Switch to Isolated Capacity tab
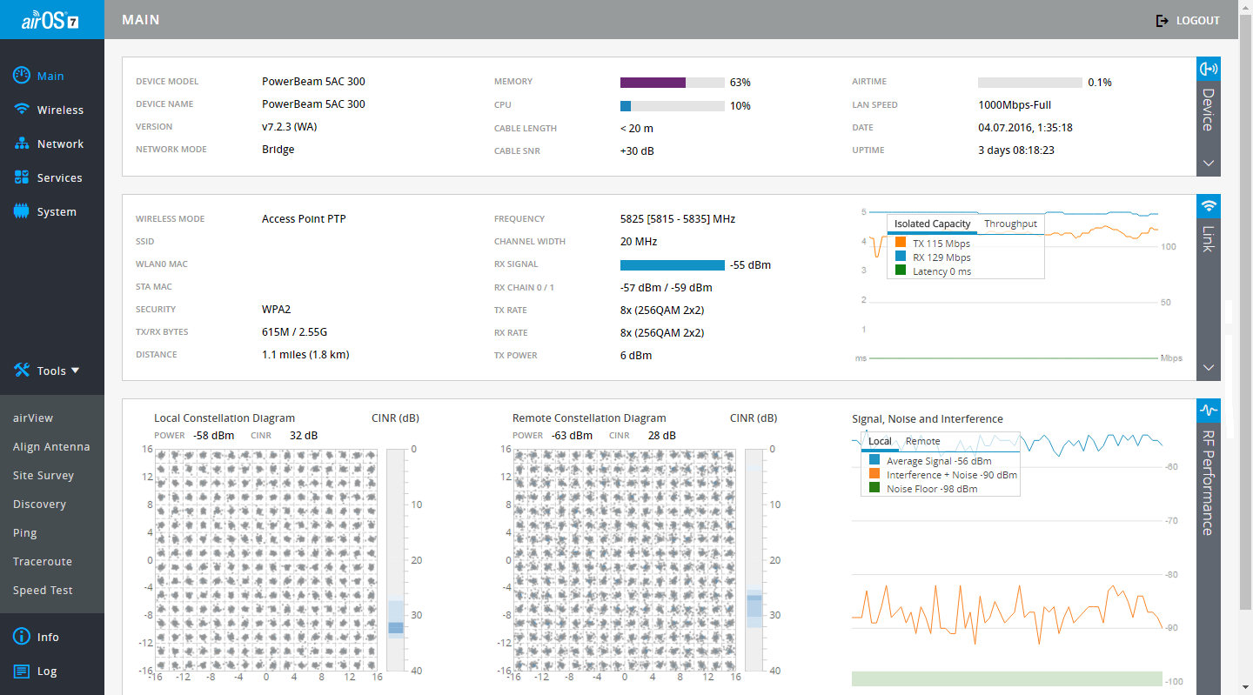 tap(933, 224)
